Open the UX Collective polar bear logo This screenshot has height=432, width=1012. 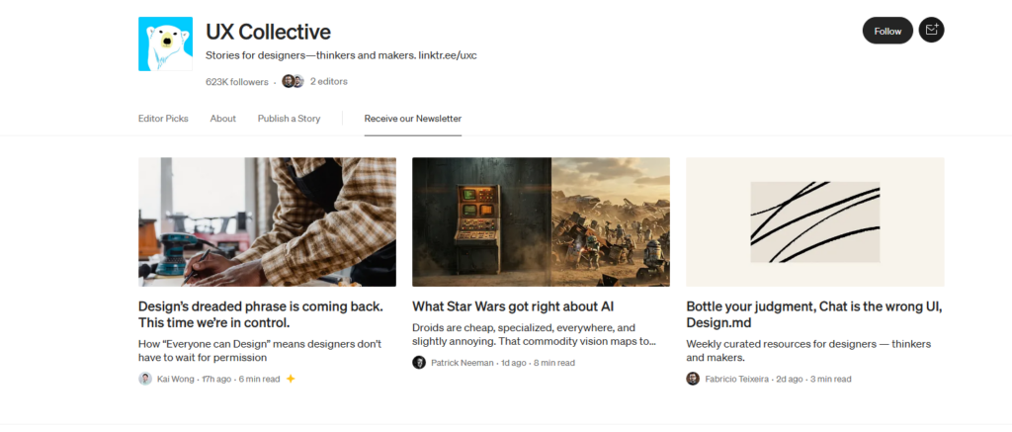(x=165, y=43)
